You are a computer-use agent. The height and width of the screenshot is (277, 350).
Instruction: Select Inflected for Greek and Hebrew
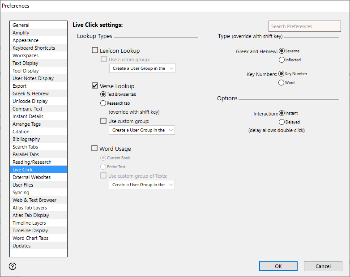(282, 60)
